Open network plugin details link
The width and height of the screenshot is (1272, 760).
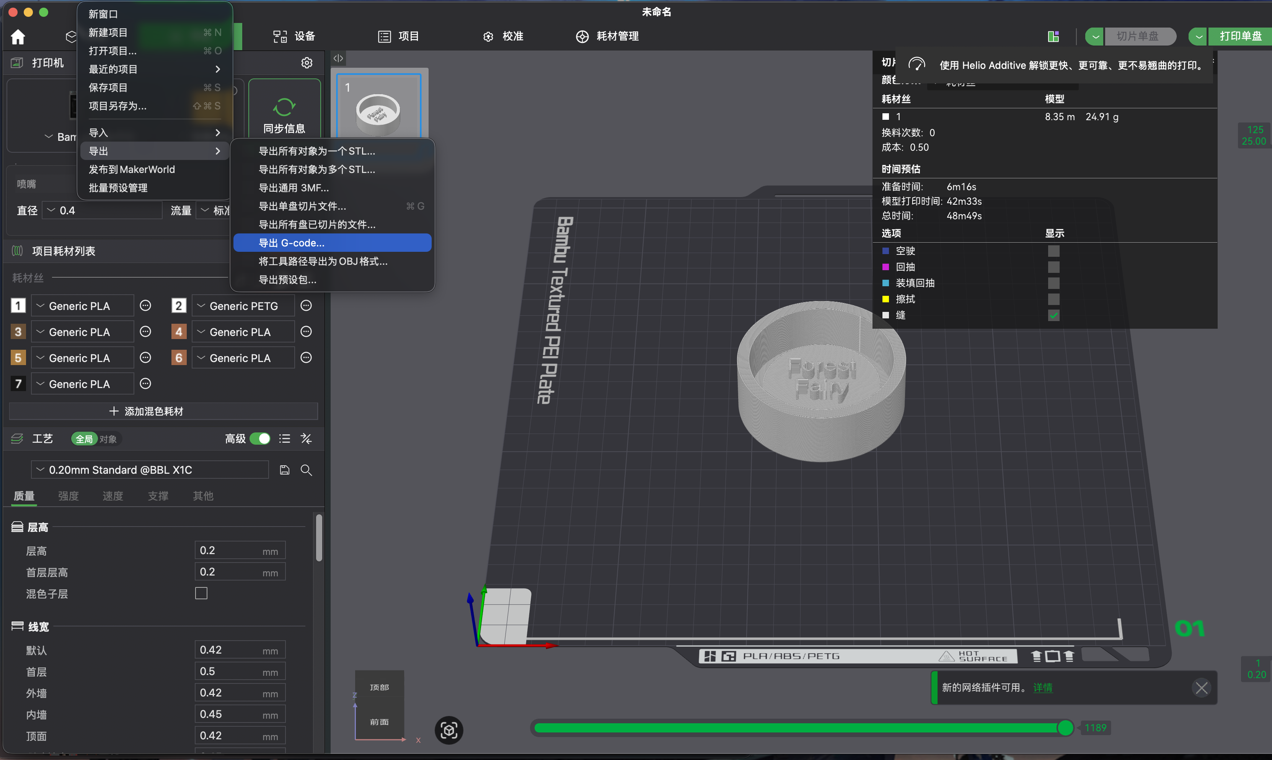click(1043, 687)
